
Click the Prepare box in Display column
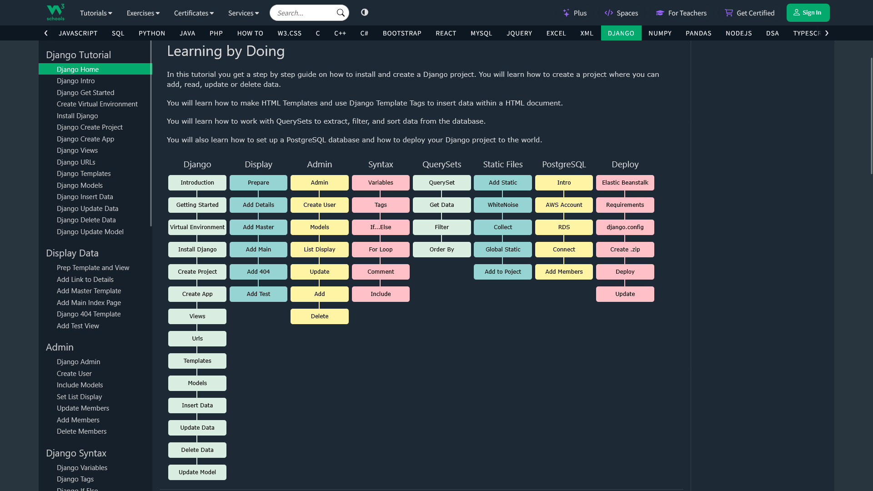click(258, 183)
